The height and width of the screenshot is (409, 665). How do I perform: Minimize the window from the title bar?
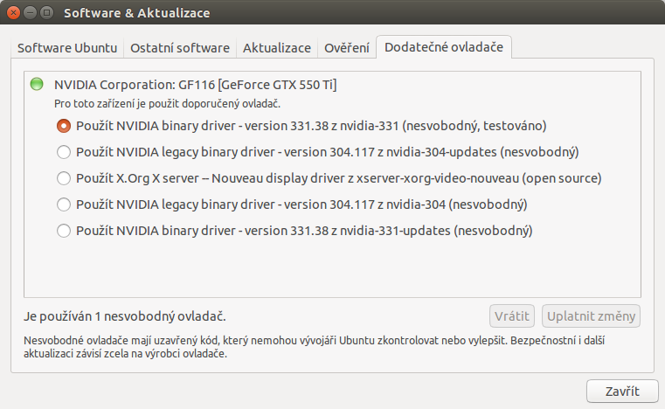31,13
